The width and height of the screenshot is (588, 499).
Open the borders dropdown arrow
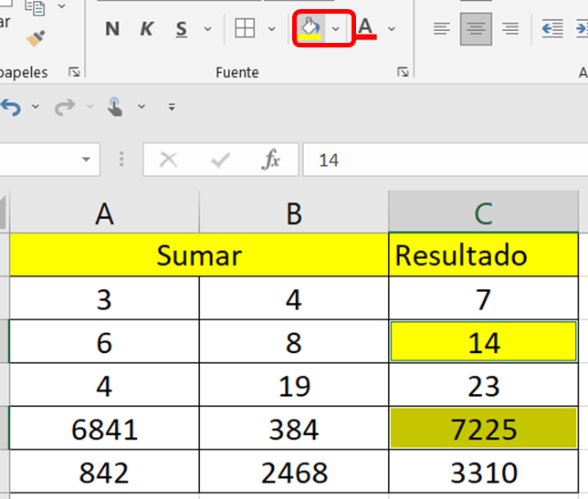point(271,29)
